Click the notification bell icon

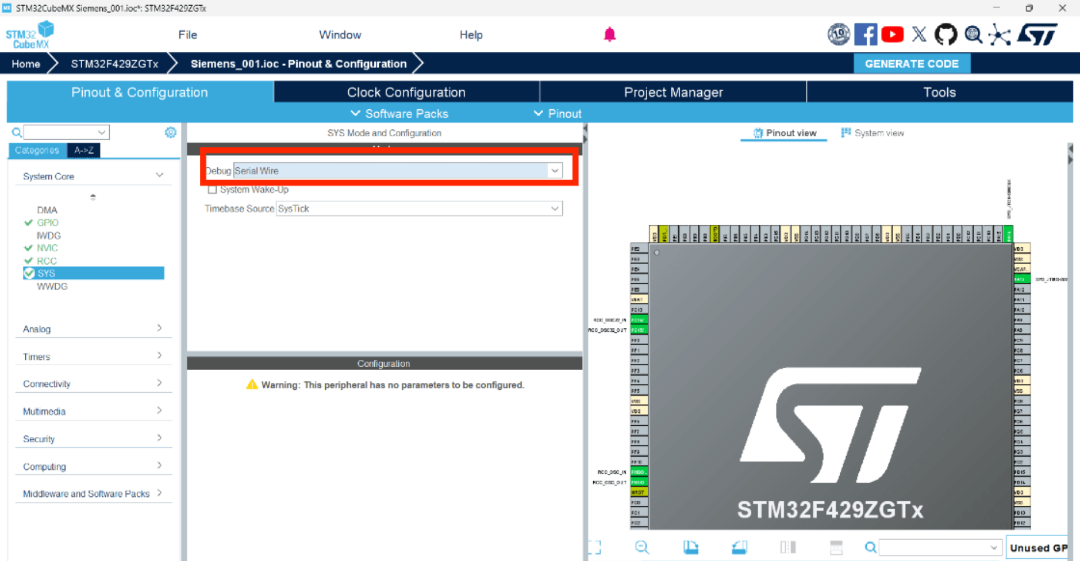(x=610, y=35)
